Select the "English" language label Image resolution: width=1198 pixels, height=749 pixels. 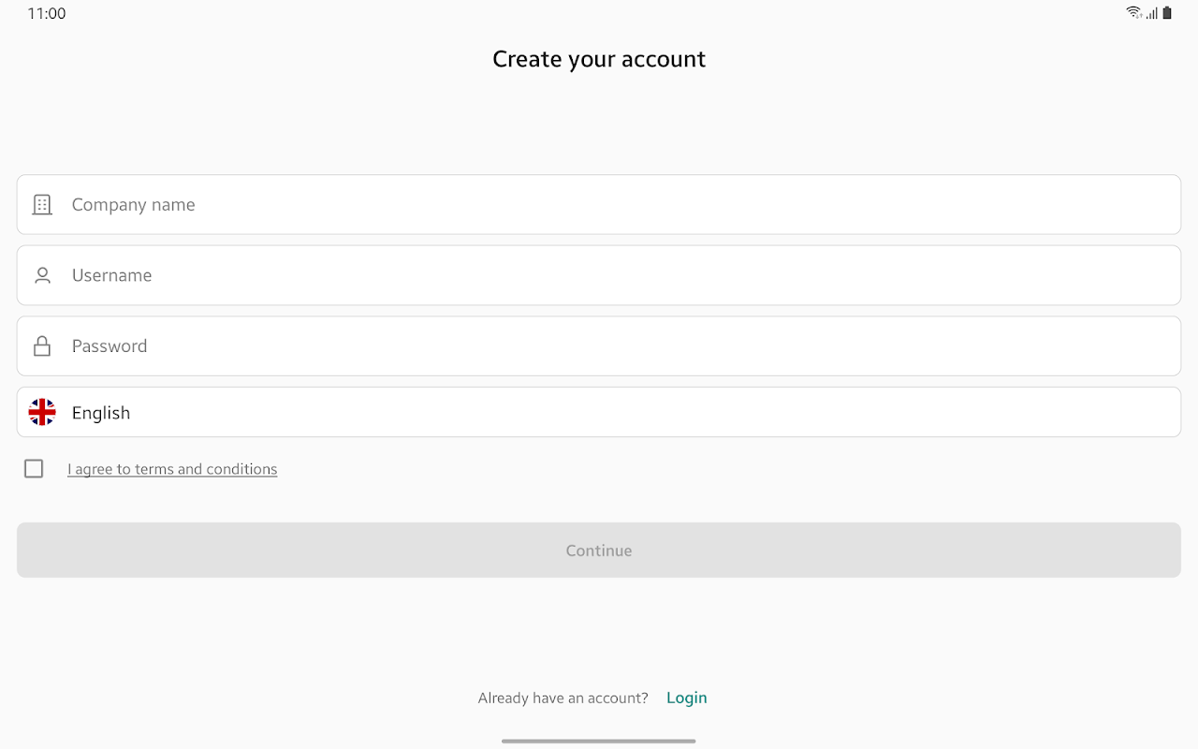pyautogui.click(x=101, y=413)
